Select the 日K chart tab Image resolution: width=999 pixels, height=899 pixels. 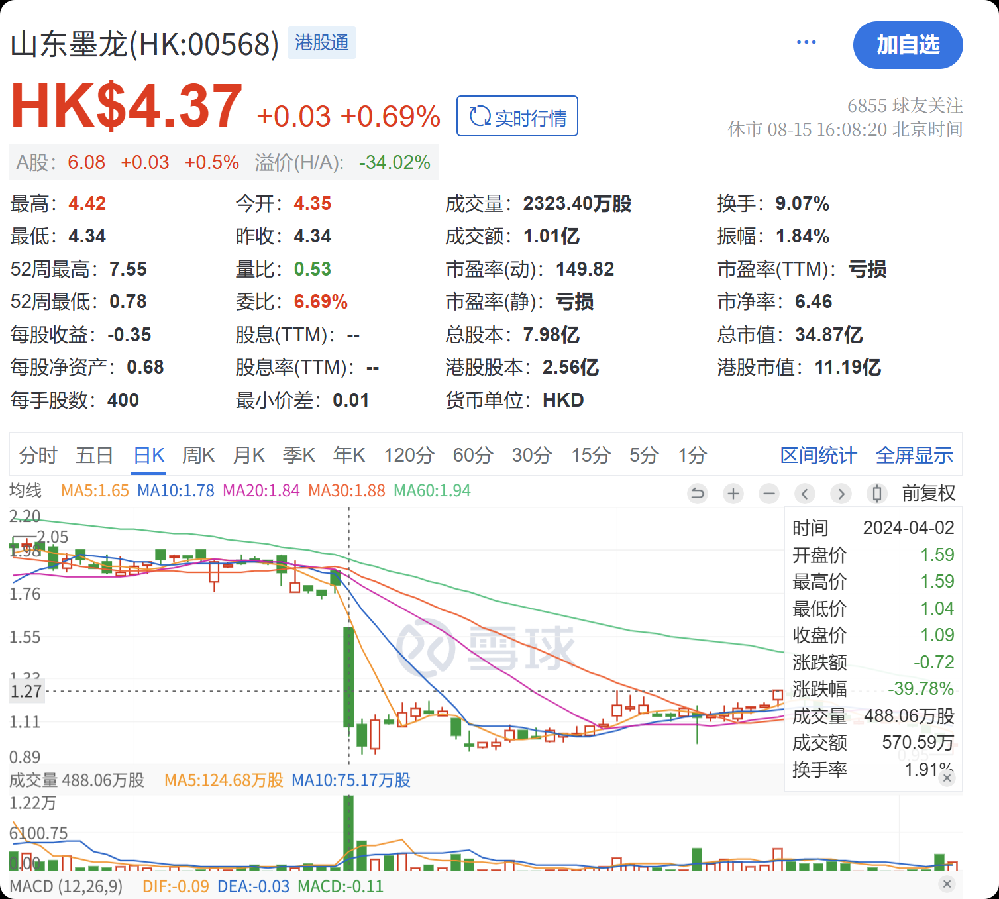148,455
